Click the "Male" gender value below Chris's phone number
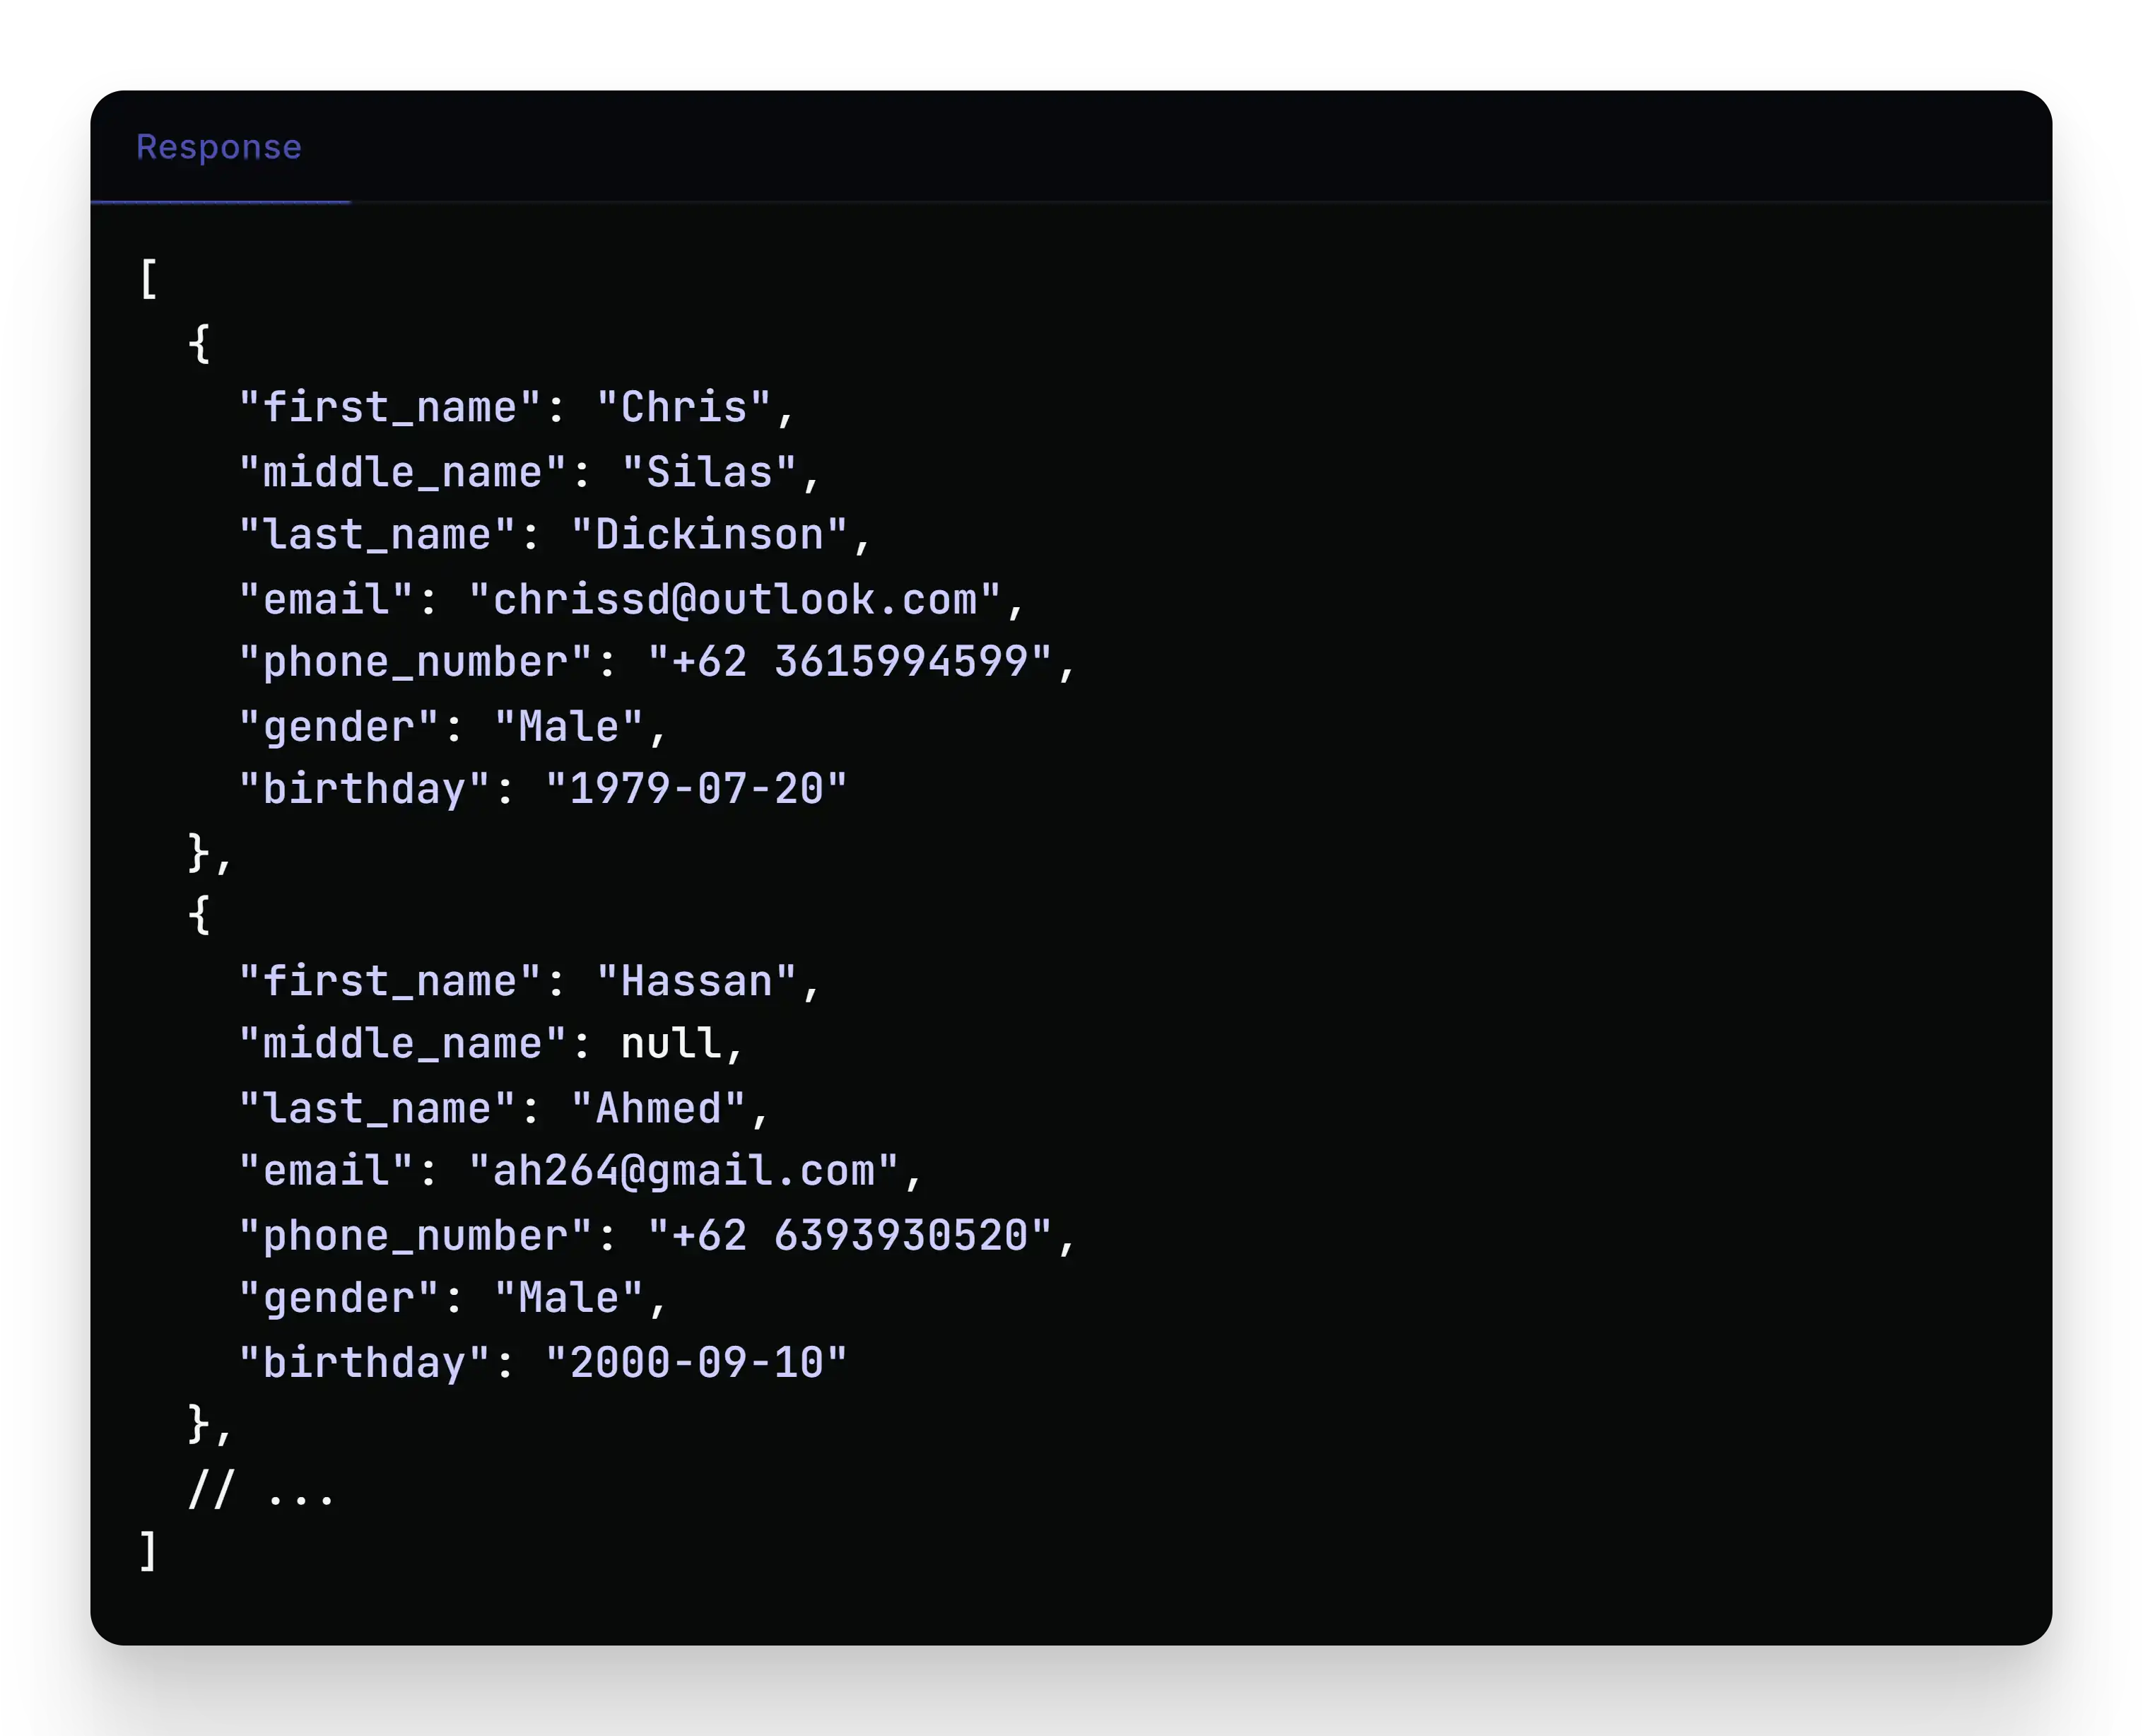 coord(568,727)
